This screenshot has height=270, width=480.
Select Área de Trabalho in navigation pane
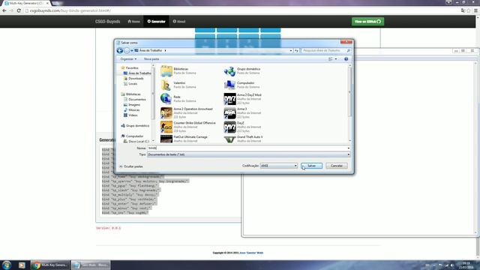tap(139, 73)
